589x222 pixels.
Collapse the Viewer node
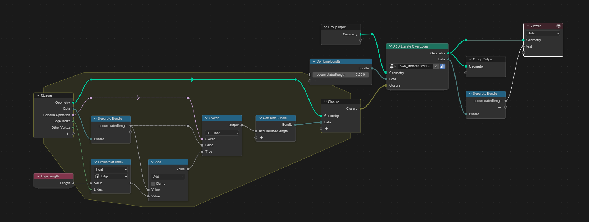[x=528, y=26]
